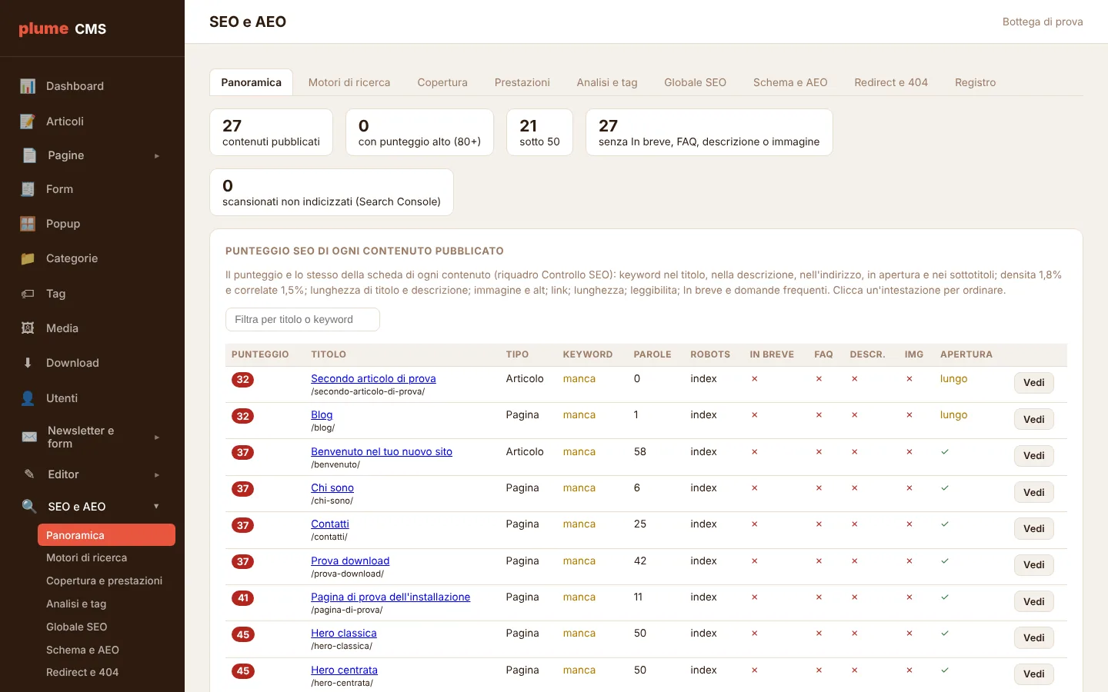The height and width of the screenshot is (692, 1108).
Task: Click the '21 sotto 50' stat card
Action: (539, 132)
